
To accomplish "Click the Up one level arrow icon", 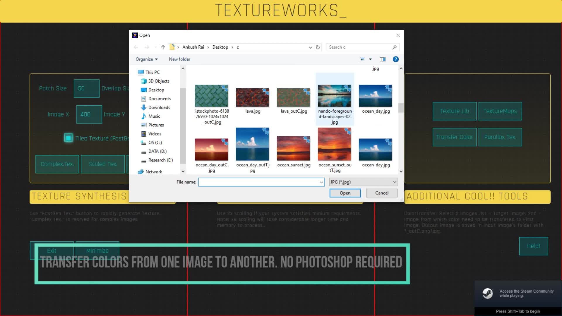I will 163,47.
